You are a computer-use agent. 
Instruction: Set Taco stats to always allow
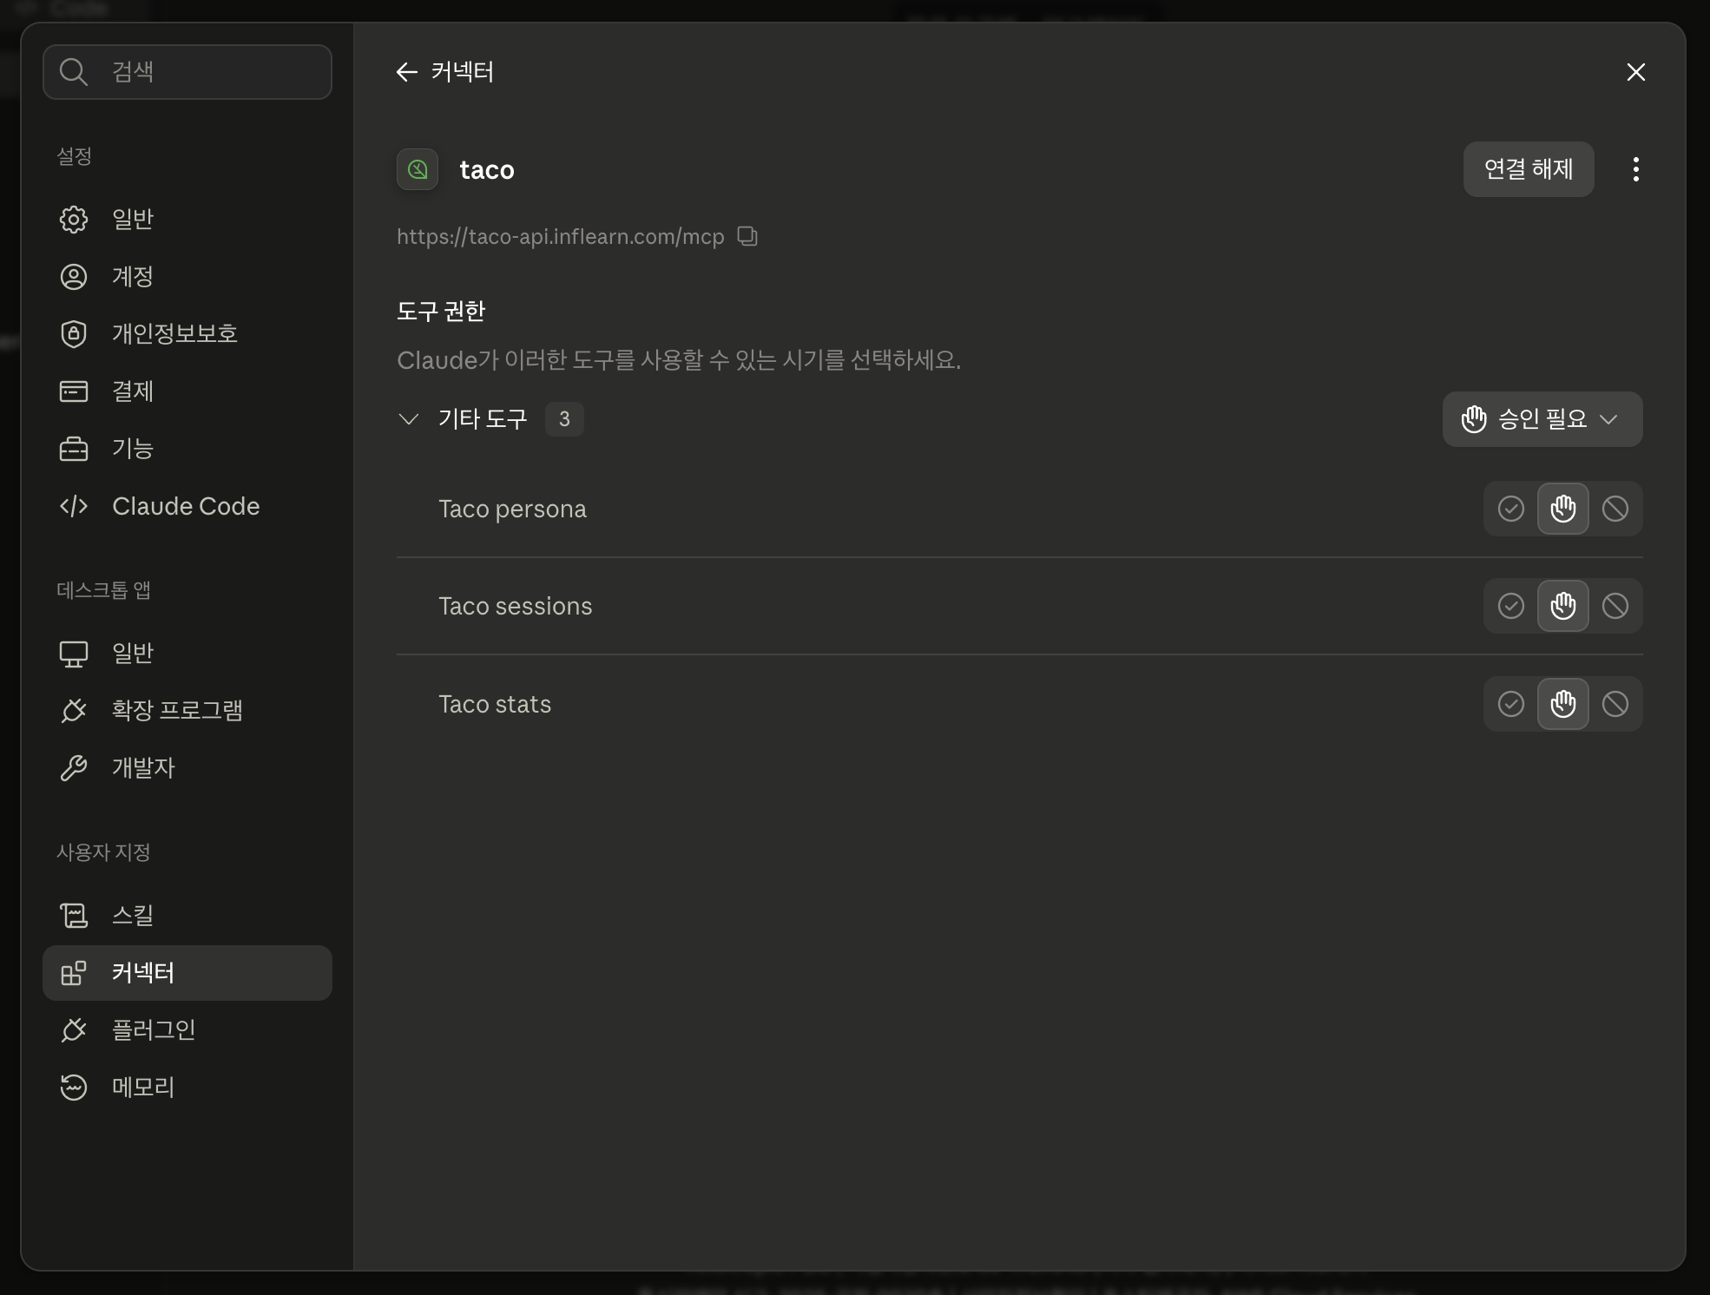tap(1511, 704)
